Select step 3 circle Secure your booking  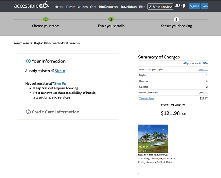coord(176,20)
